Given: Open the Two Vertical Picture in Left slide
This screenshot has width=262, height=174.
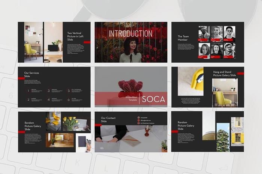Looking at the screenshot, I should (54, 42).
